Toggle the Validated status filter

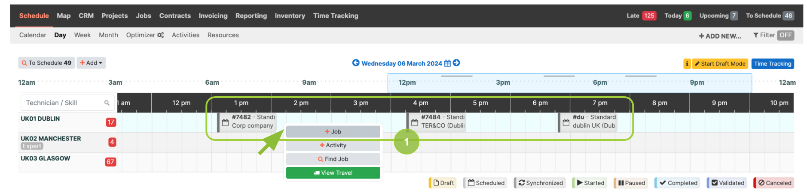click(x=728, y=183)
